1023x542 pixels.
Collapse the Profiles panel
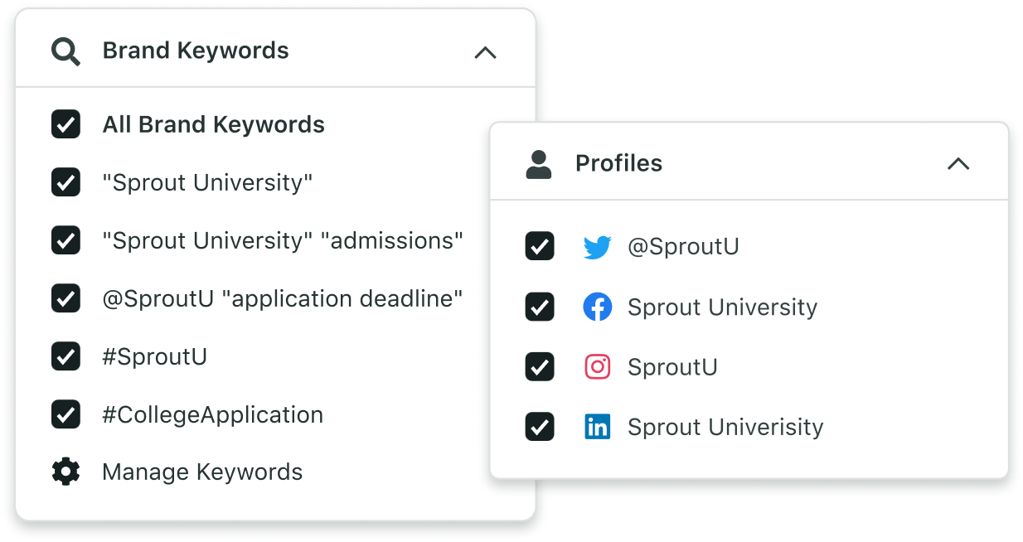pyautogui.click(x=959, y=164)
